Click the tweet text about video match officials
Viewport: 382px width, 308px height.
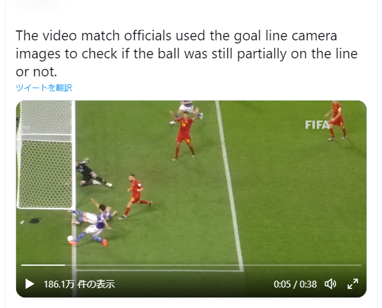186,53
